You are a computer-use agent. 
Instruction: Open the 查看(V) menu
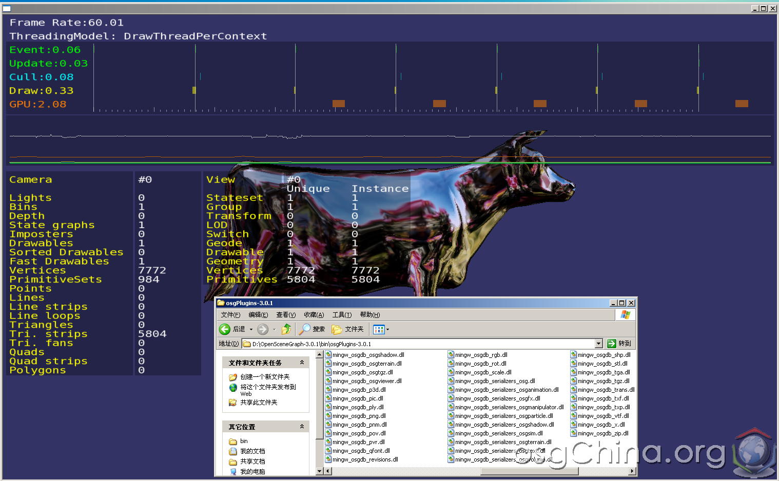click(x=286, y=315)
